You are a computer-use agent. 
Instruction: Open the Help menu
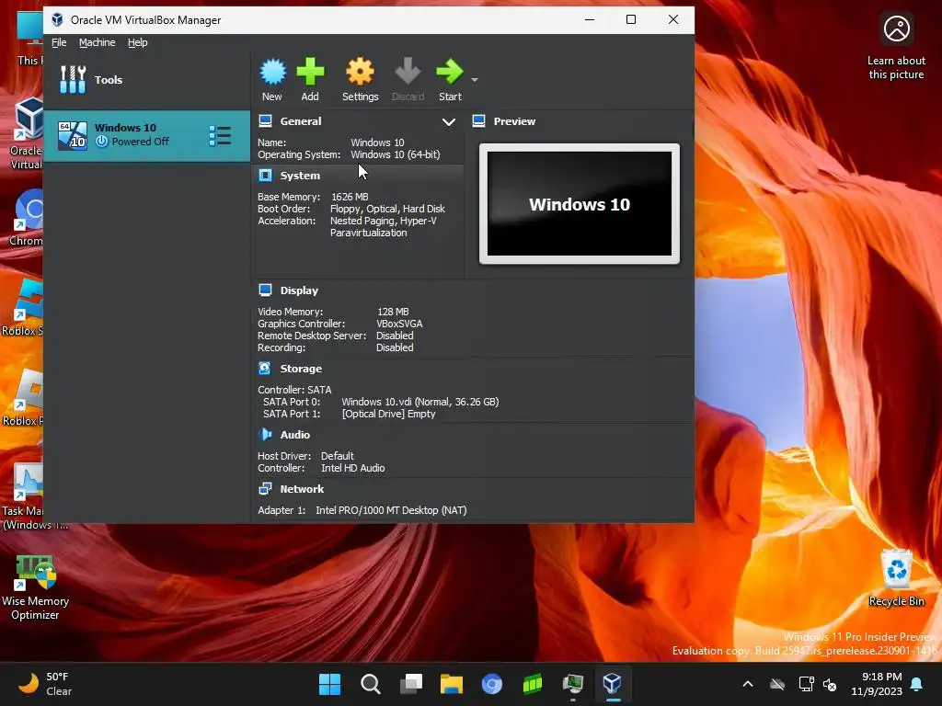coord(138,42)
